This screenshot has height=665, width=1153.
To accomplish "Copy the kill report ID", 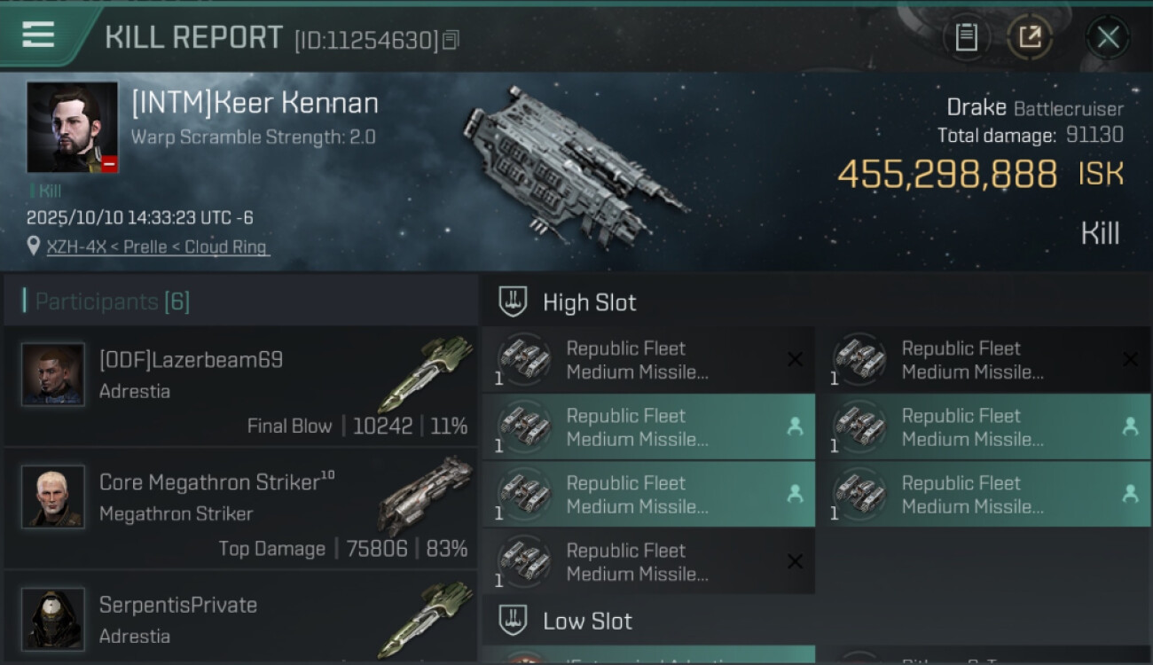I will point(451,40).
